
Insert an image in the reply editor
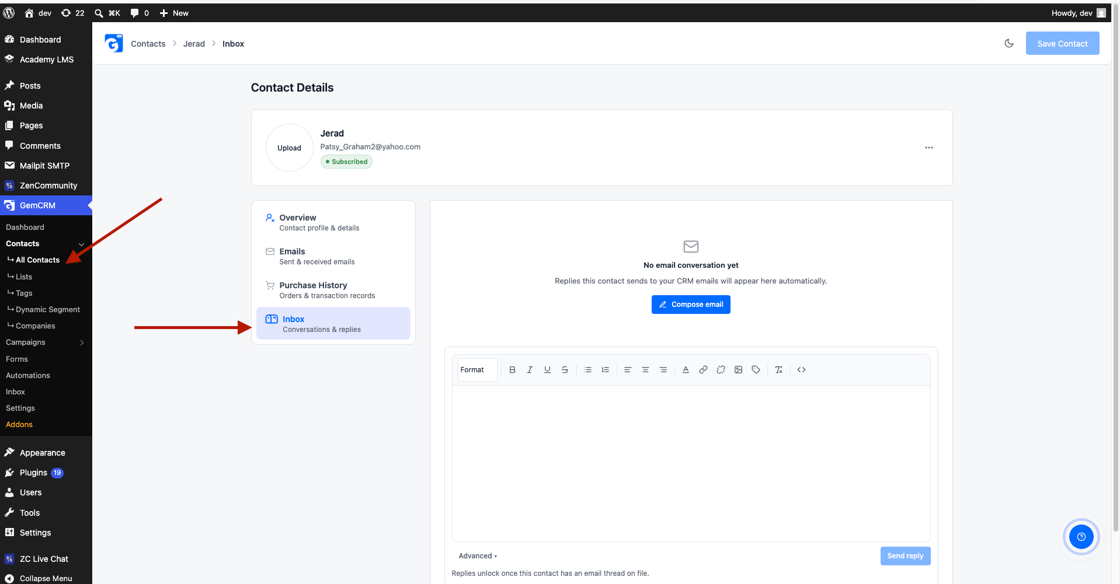pyautogui.click(x=738, y=370)
